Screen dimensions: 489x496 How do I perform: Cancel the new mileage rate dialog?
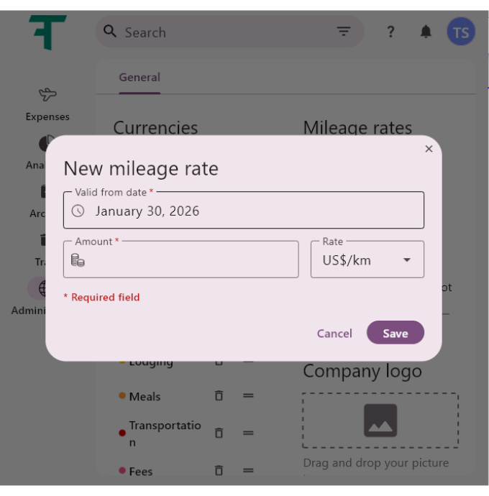coord(334,334)
